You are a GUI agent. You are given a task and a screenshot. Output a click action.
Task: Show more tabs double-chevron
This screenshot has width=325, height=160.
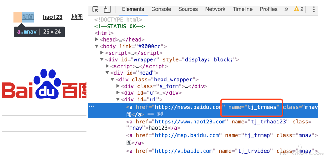[286, 9]
